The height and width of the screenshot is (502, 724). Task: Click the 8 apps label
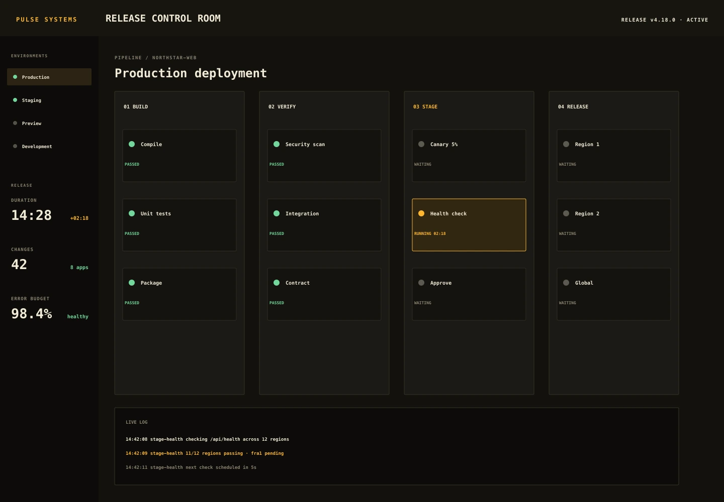pyautogui.click(x=79, y=268)
